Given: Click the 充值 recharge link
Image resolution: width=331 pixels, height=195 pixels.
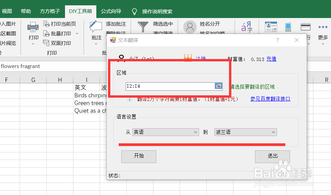Looking at the screenshot, I should click(x=271, y=59).
